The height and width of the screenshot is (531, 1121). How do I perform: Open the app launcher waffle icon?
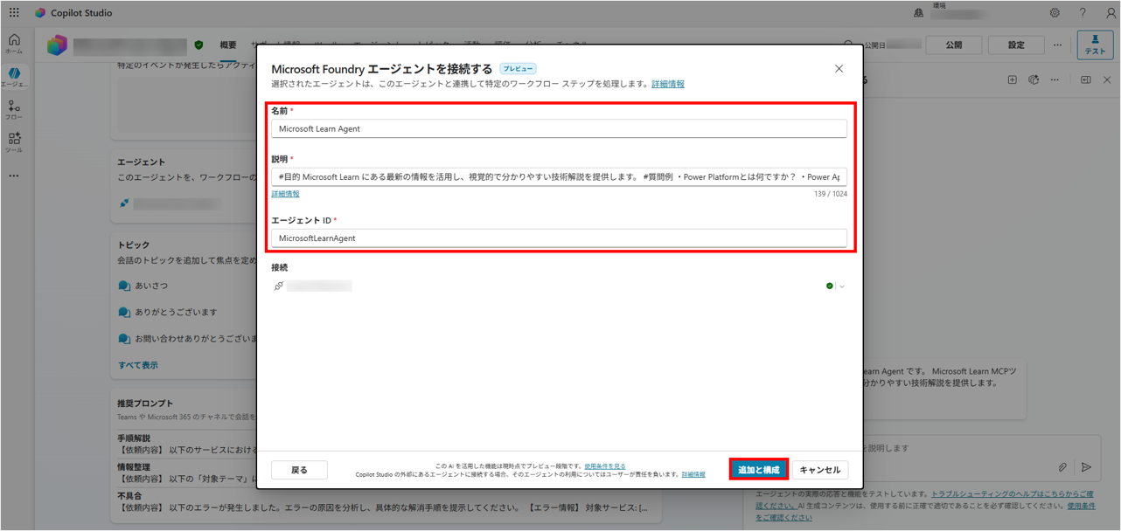(14, 13)
